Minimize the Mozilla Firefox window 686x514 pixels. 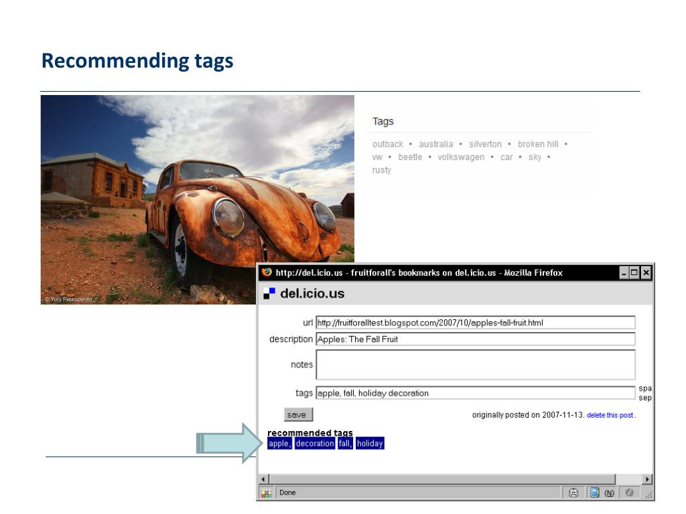pyautogui.click(x=624, y=273)
